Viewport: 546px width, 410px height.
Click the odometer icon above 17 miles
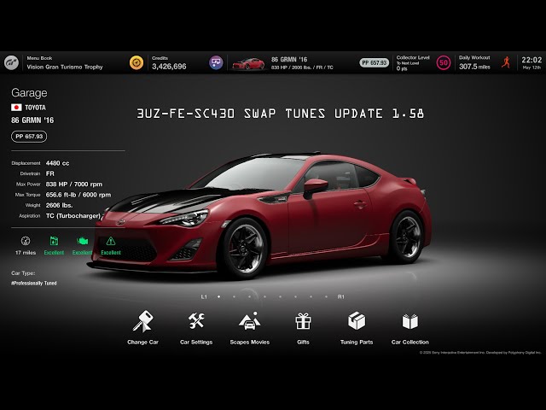(x=26, y=241)
